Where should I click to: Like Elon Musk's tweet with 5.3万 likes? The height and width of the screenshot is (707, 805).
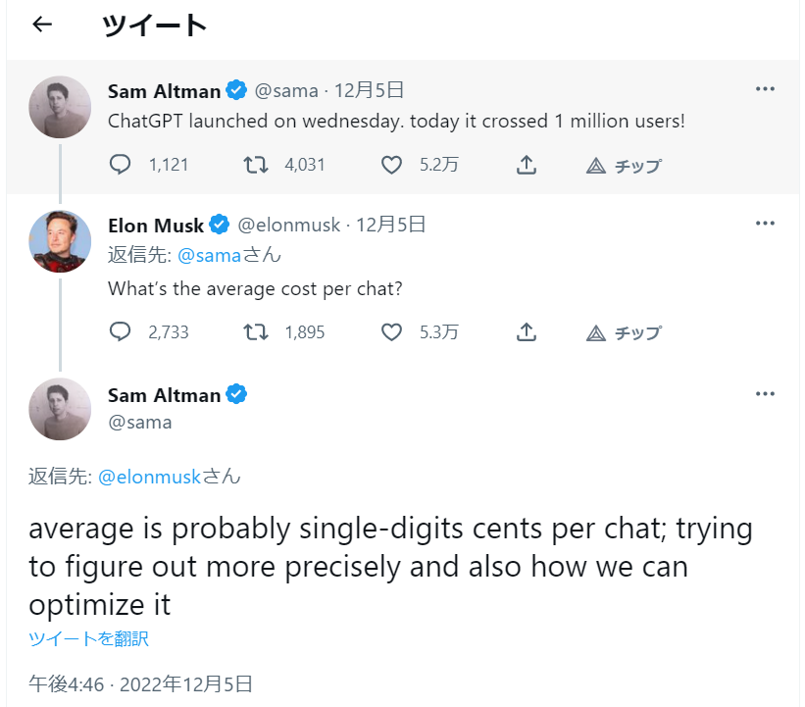pos(391,332)
